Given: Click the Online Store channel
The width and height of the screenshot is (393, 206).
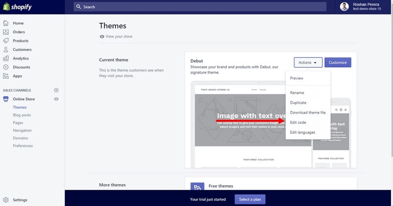Looking at the screenshot, I should (24, 99).
